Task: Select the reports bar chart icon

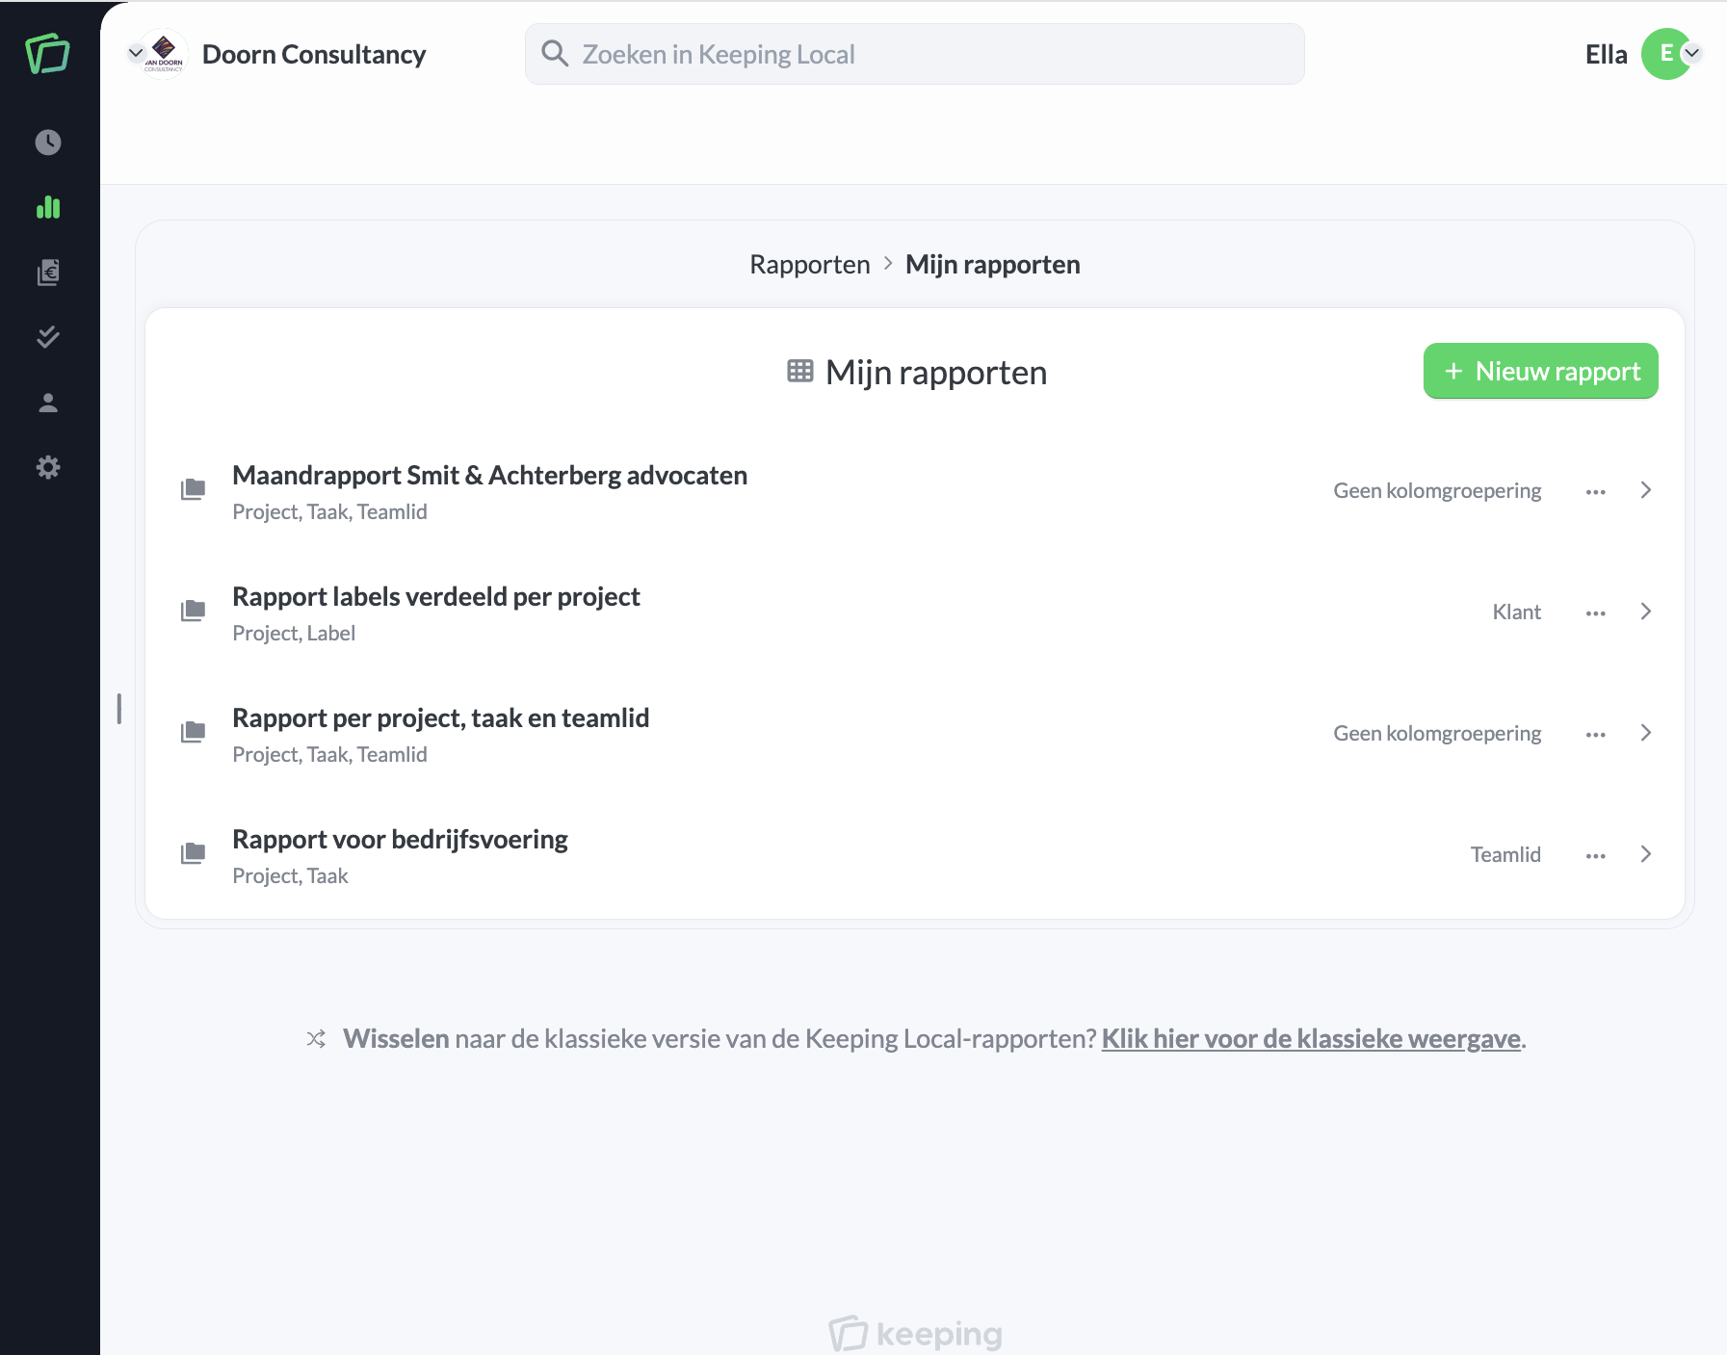Action: 48,207
